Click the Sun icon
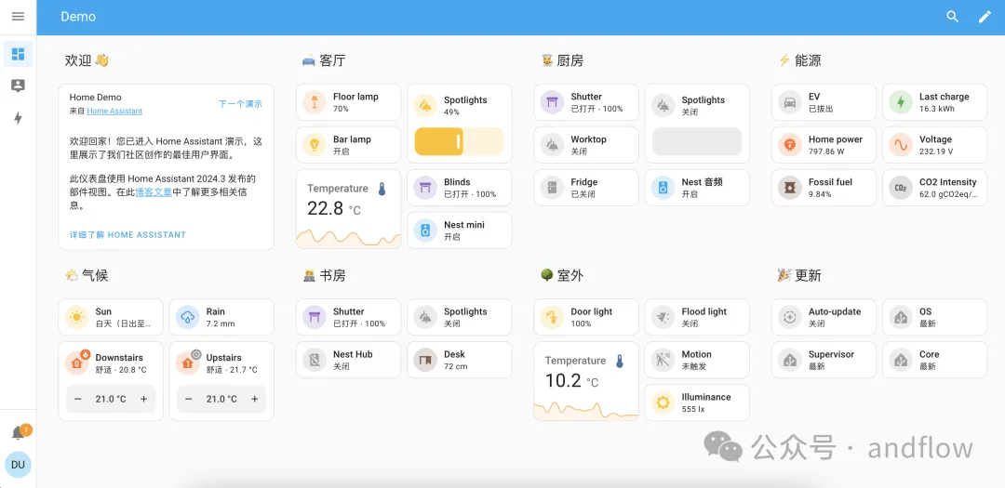The width and height of the screenshot is (1005, 488). (x=77, y=317)
